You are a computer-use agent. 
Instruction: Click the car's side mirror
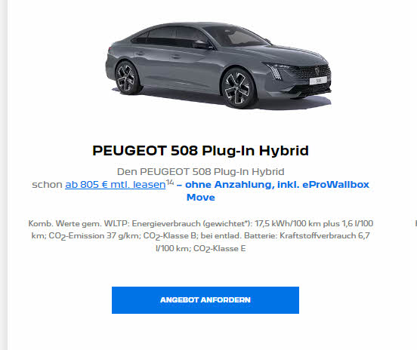(202, 45)
